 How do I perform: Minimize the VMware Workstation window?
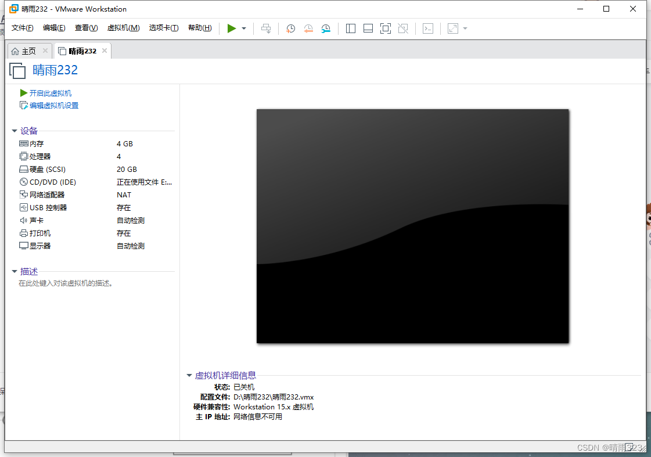(x=580, y=9)
